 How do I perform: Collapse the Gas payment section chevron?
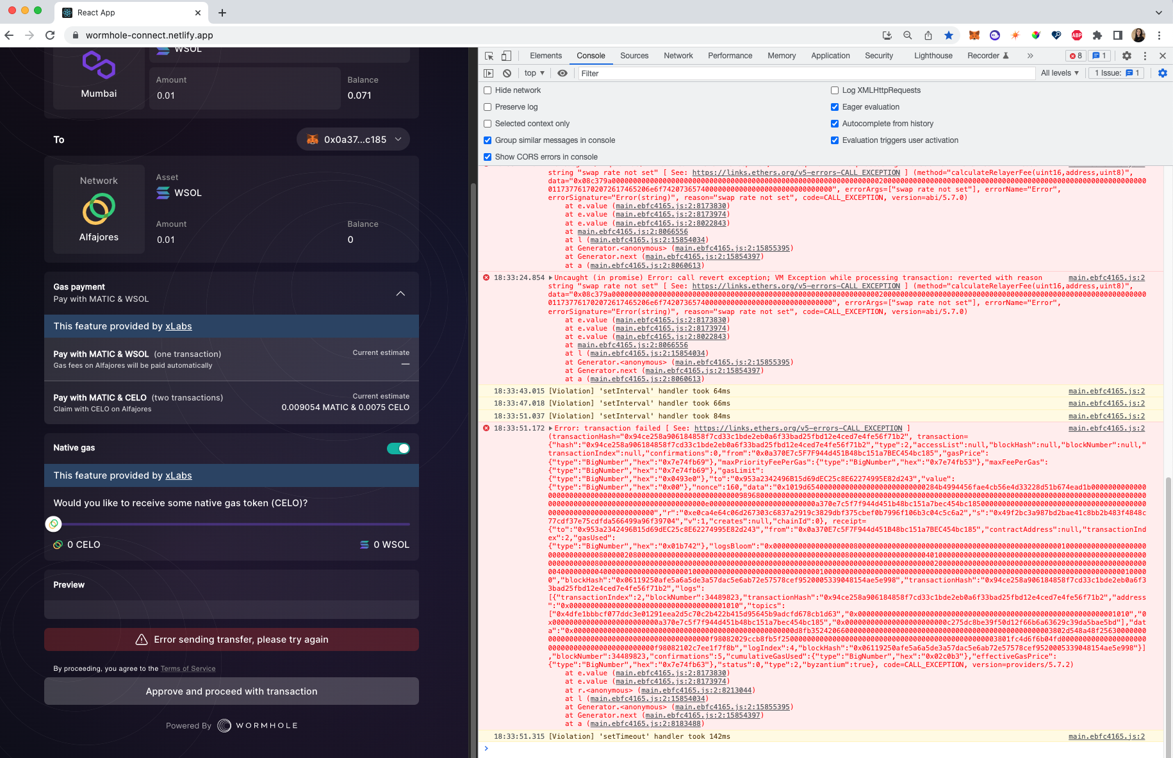tap(400, 293)
